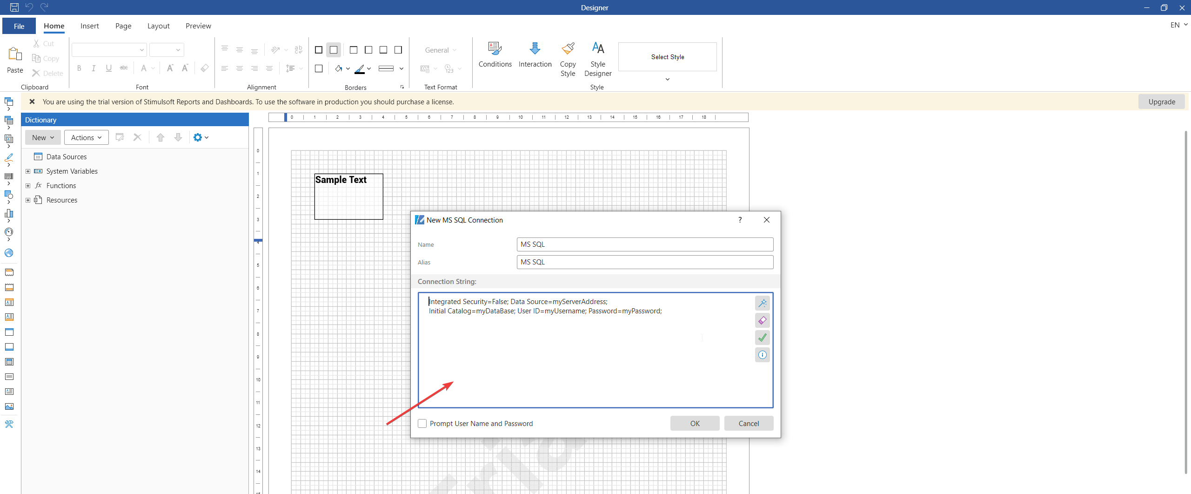Switch to the Preview tab
Image resolution: width=1191 pixels, height=494 pixels.
point(198,26)
